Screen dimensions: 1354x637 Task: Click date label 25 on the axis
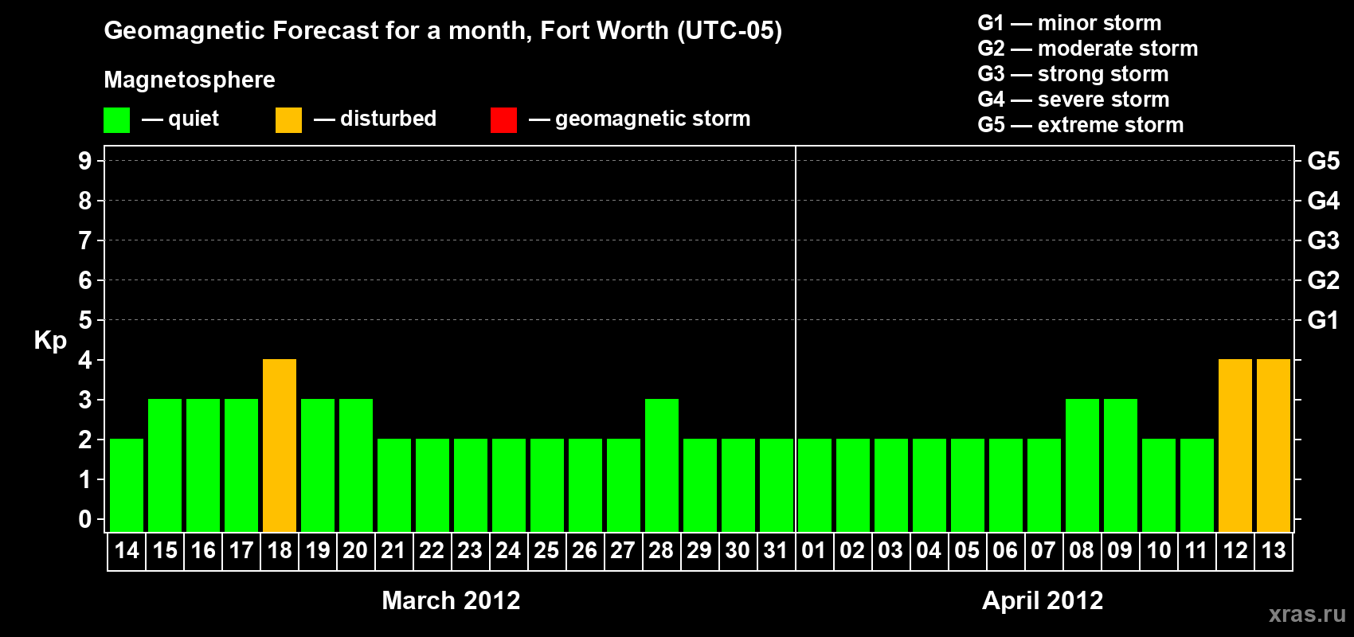[x=546, y=551]
